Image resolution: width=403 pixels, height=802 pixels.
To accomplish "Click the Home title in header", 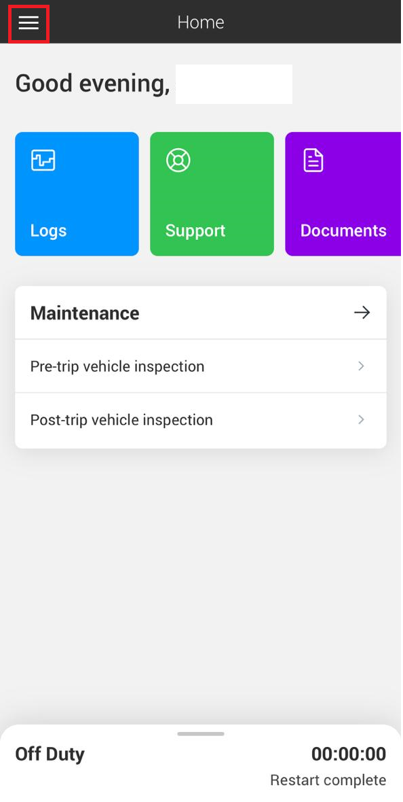I will point(201,22).
